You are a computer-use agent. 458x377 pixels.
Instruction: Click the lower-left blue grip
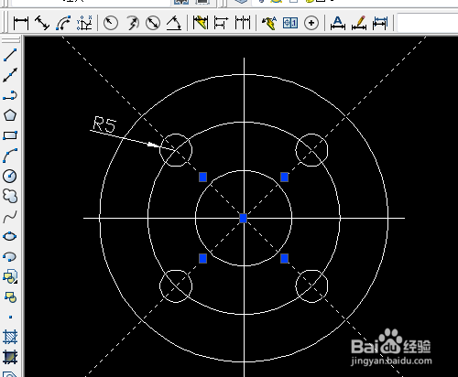coord(203,259)
